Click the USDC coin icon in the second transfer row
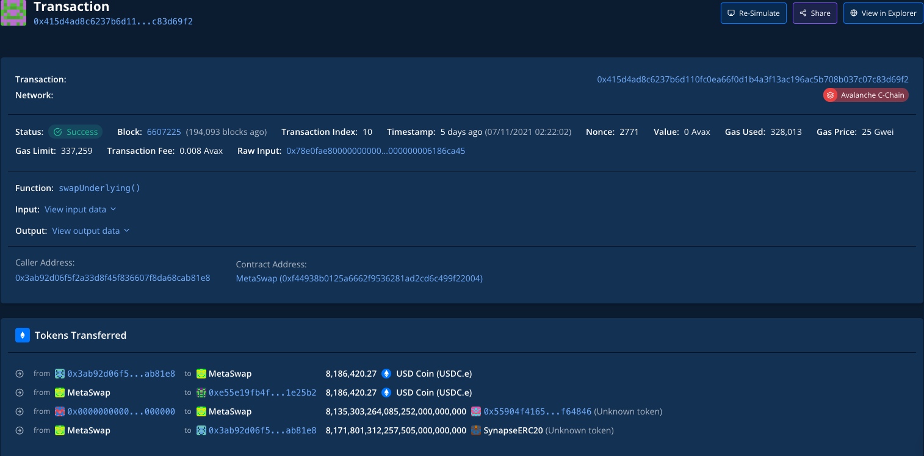This screenshot has width=924, height=456. coord(386,393)
